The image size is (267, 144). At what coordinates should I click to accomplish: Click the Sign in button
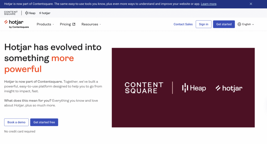click(203, 24)
